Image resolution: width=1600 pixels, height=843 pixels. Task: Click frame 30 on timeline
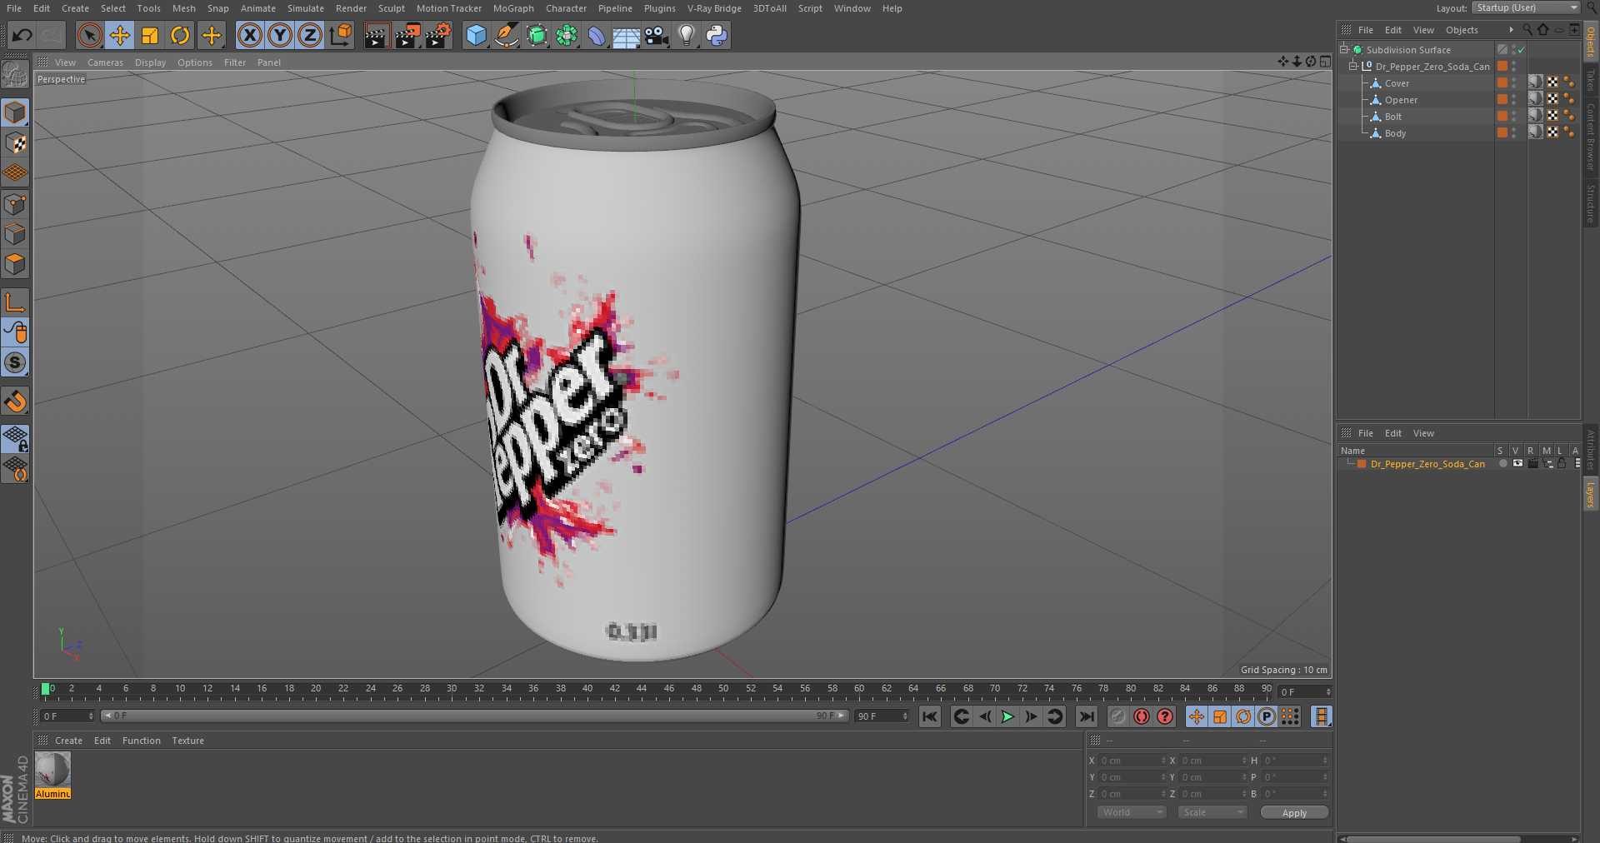(452, 690)
